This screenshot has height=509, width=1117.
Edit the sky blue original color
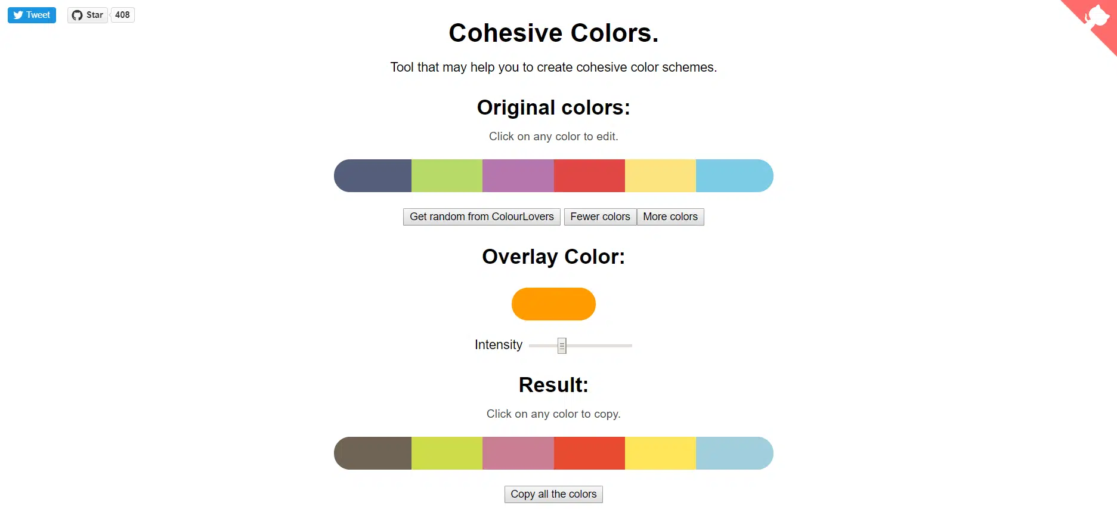pos(734,175)
